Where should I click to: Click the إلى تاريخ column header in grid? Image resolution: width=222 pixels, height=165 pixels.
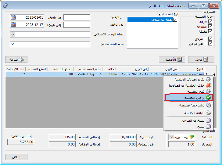[x=133, y=69]
